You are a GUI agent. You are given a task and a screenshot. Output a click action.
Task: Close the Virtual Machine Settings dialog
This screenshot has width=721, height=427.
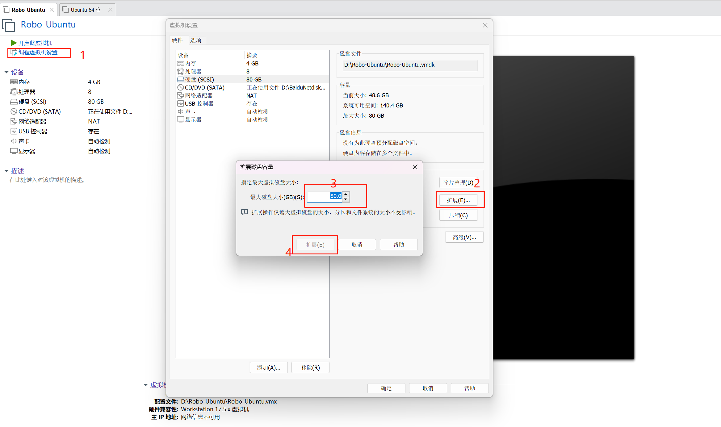[485, 25]
